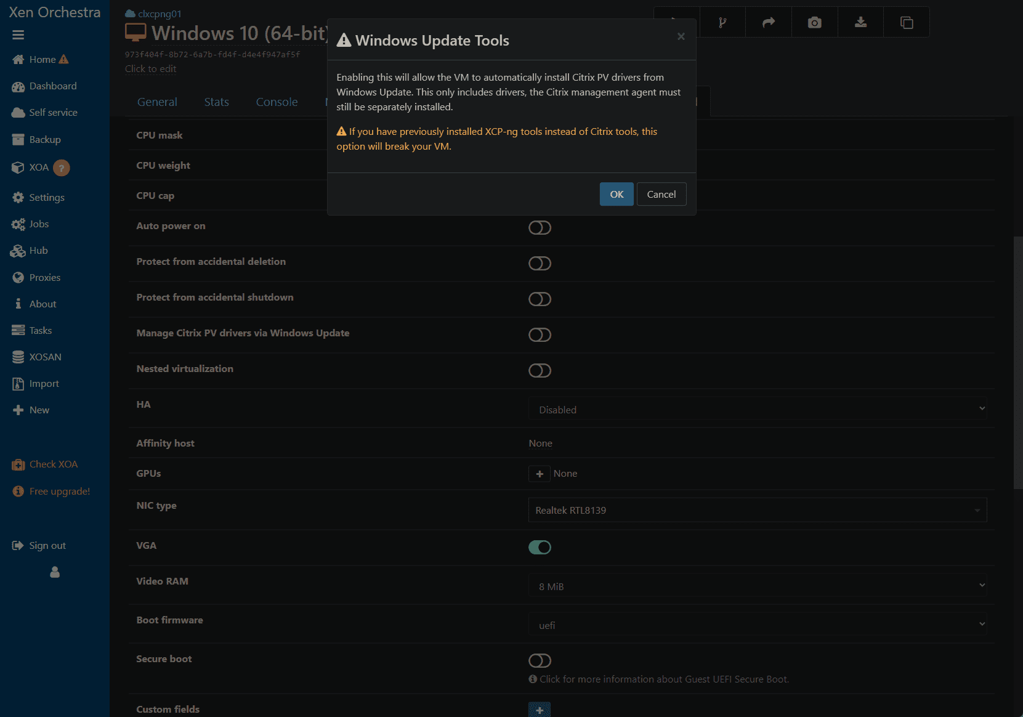Image resolution: width=1023 pixels, height=717 pixels.
Task: Open the About page
Action: [42, 304]
